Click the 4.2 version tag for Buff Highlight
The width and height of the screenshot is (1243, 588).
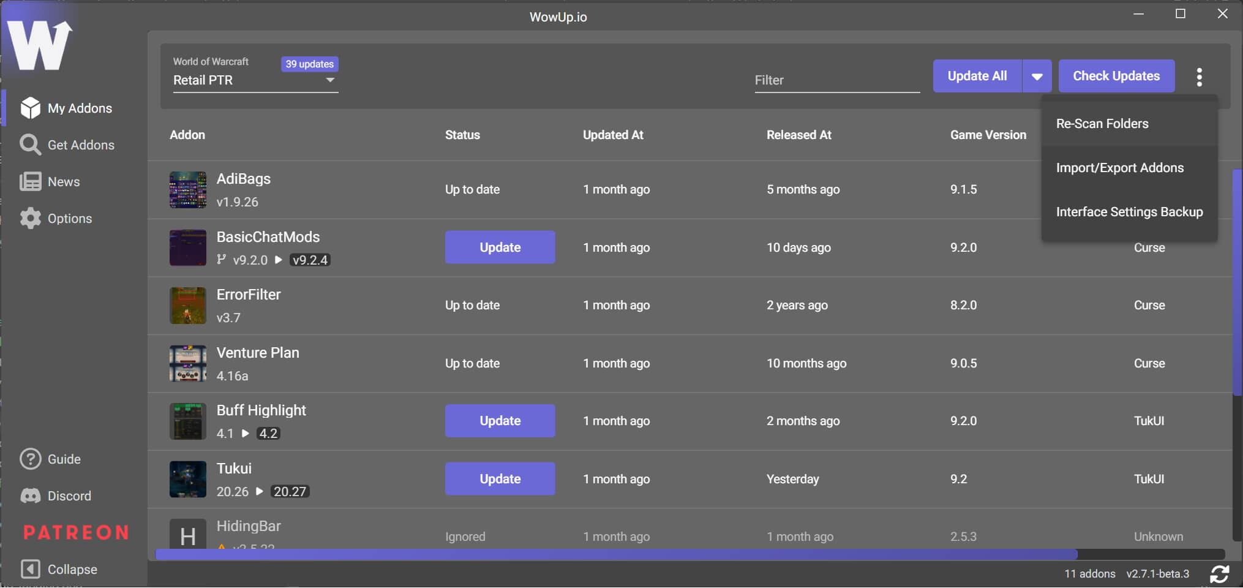point(268,433)
